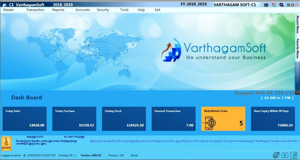Select the Exit menu item
Image resolution: width=300 pixels, height=160 pixels.
[157, 10]
